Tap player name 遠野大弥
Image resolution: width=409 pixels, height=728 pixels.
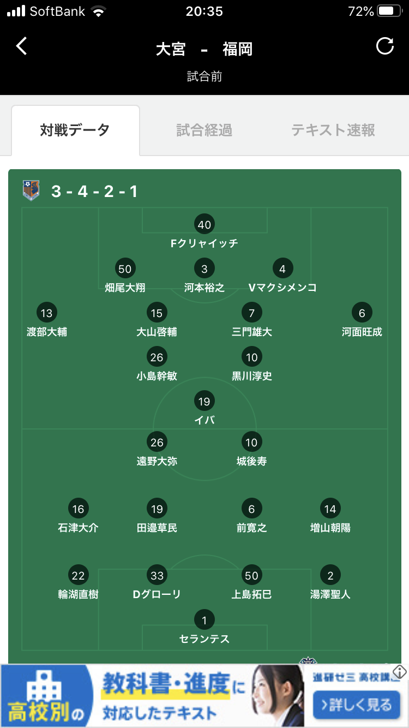coord(157,461)
